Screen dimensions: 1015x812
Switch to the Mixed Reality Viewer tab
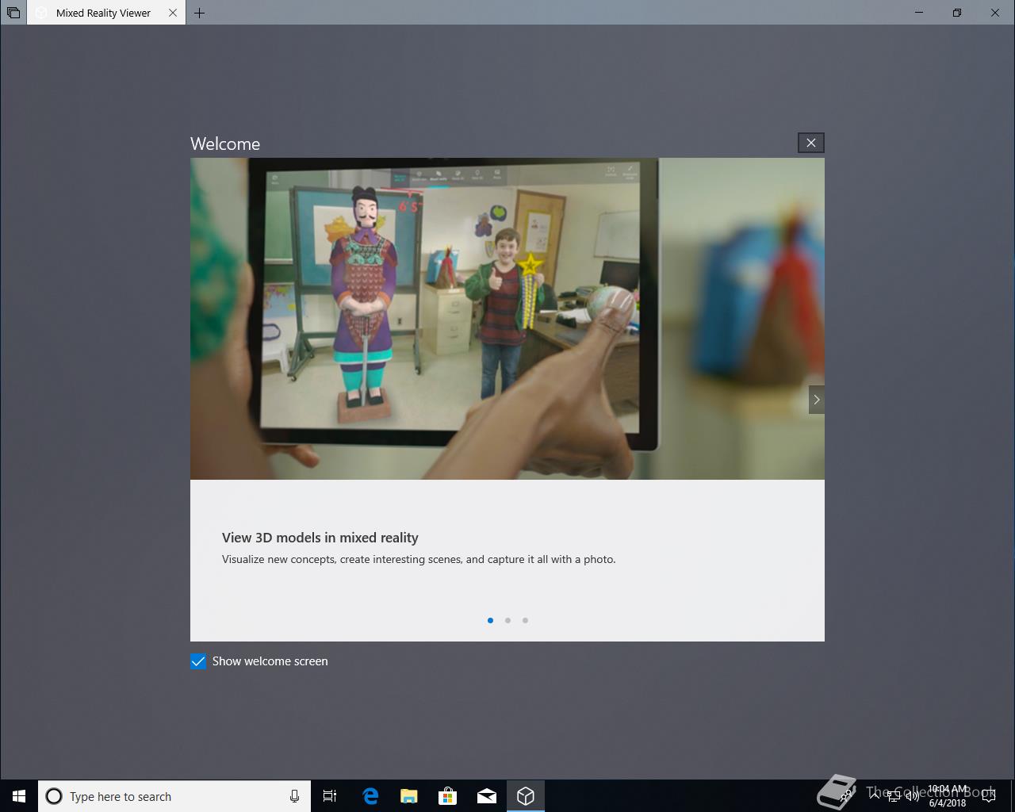pos(103,13)
